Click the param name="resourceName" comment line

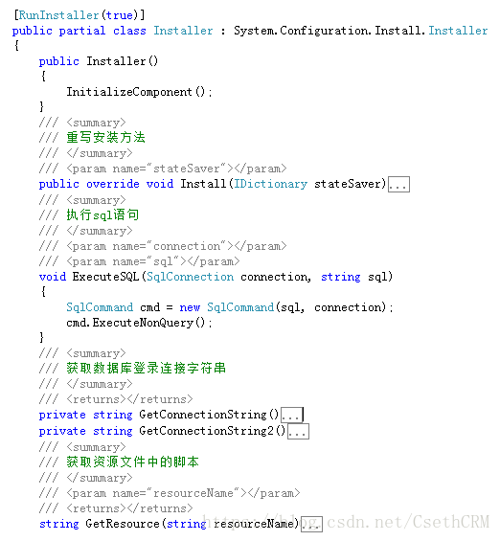(170, 493)
